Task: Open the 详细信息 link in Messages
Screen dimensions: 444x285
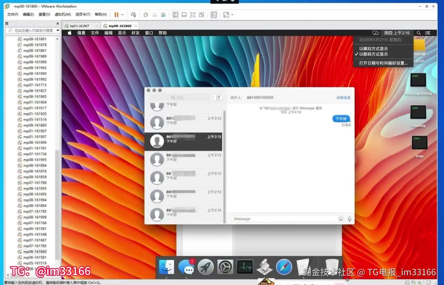Action: pos(343,98)
